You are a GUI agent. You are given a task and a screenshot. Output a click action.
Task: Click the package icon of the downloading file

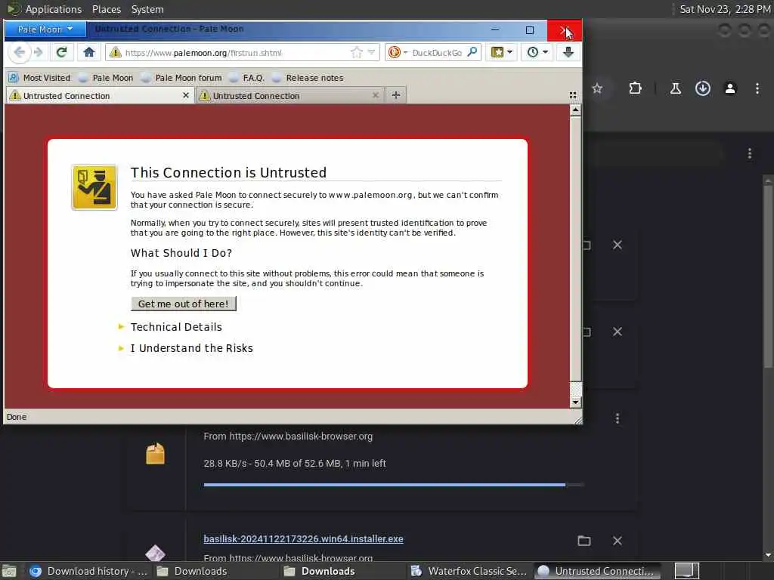tap(155, 453)
